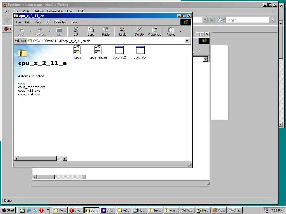Switch to the Erro... Opera taskbar button
This screenshot has height=214, width=286.
click(76, 210)
